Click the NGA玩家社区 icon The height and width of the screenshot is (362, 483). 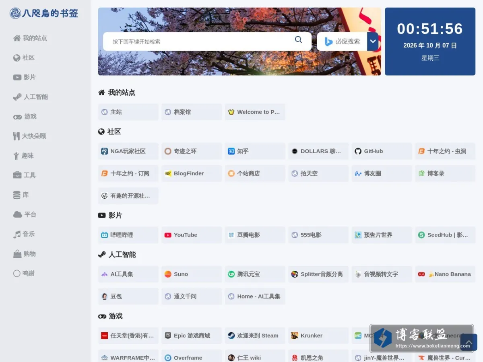click(x=105, y=151)
